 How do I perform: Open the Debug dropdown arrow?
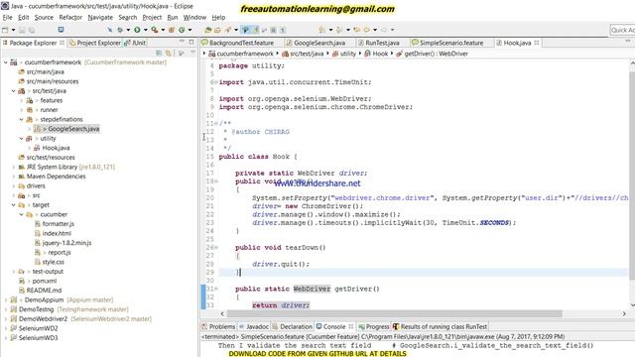pyautogui.click(x=128, y=30)
